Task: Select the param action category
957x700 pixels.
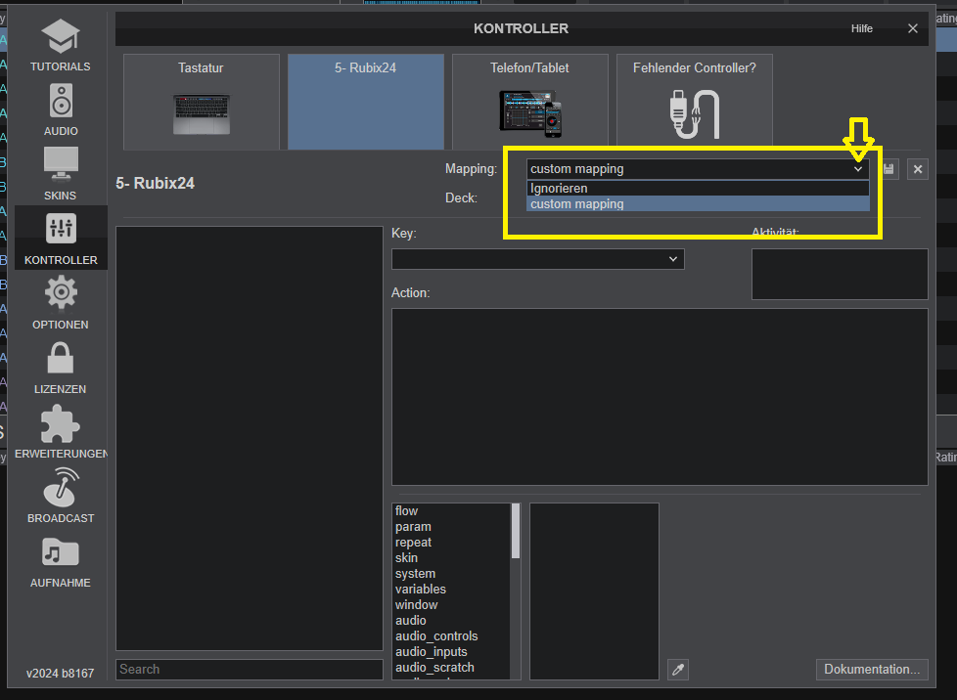Action: [x=452, y=527]
